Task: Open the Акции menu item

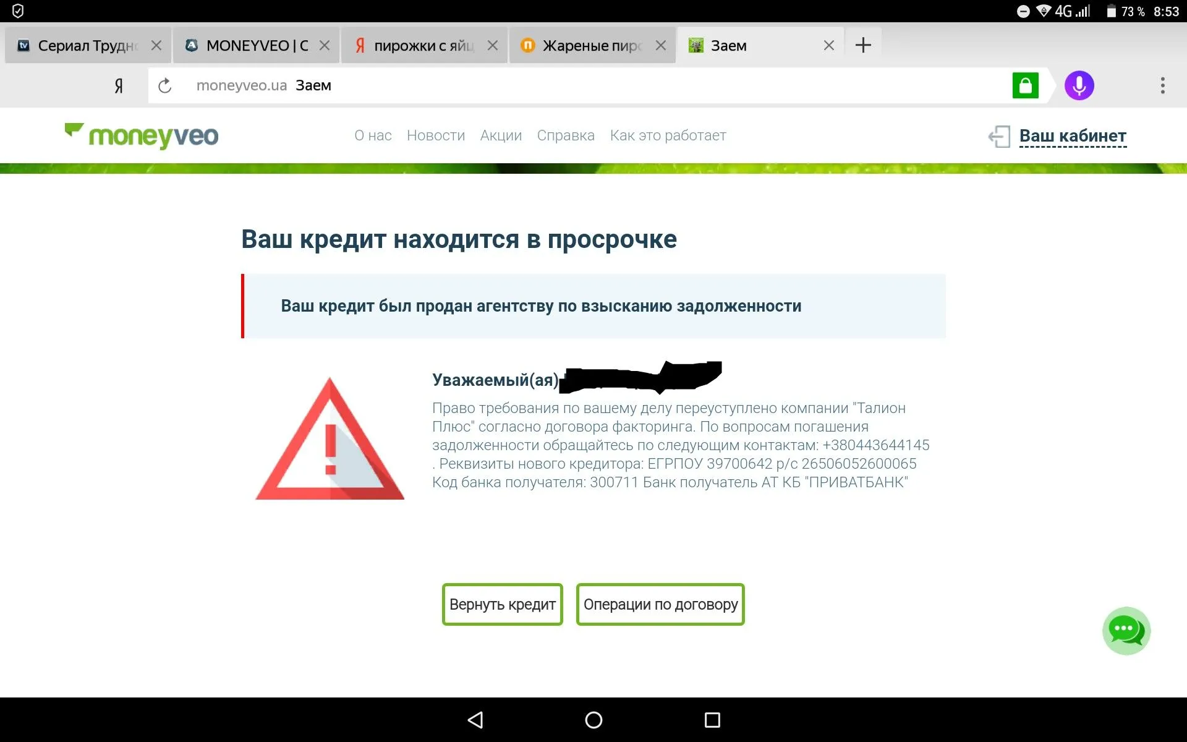Action: pos(501,135)
